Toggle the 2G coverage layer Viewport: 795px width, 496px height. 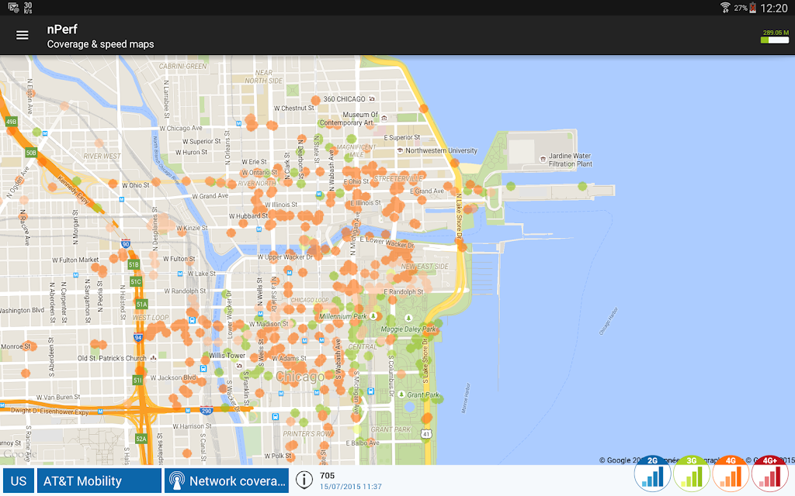(x=652, y=474)
